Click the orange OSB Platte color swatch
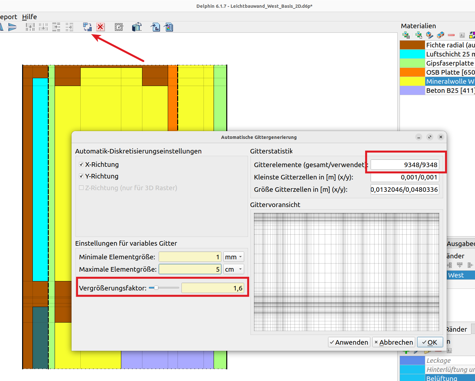Viewport: 475px width, 381px height. click(x=412, y=72)
